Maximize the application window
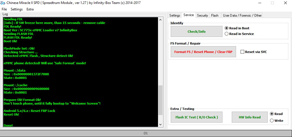This screenshot has height=137, width=292. tap(272, 3)
